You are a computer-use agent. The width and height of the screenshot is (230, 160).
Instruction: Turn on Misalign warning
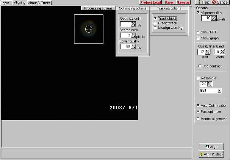pos(155,28)
